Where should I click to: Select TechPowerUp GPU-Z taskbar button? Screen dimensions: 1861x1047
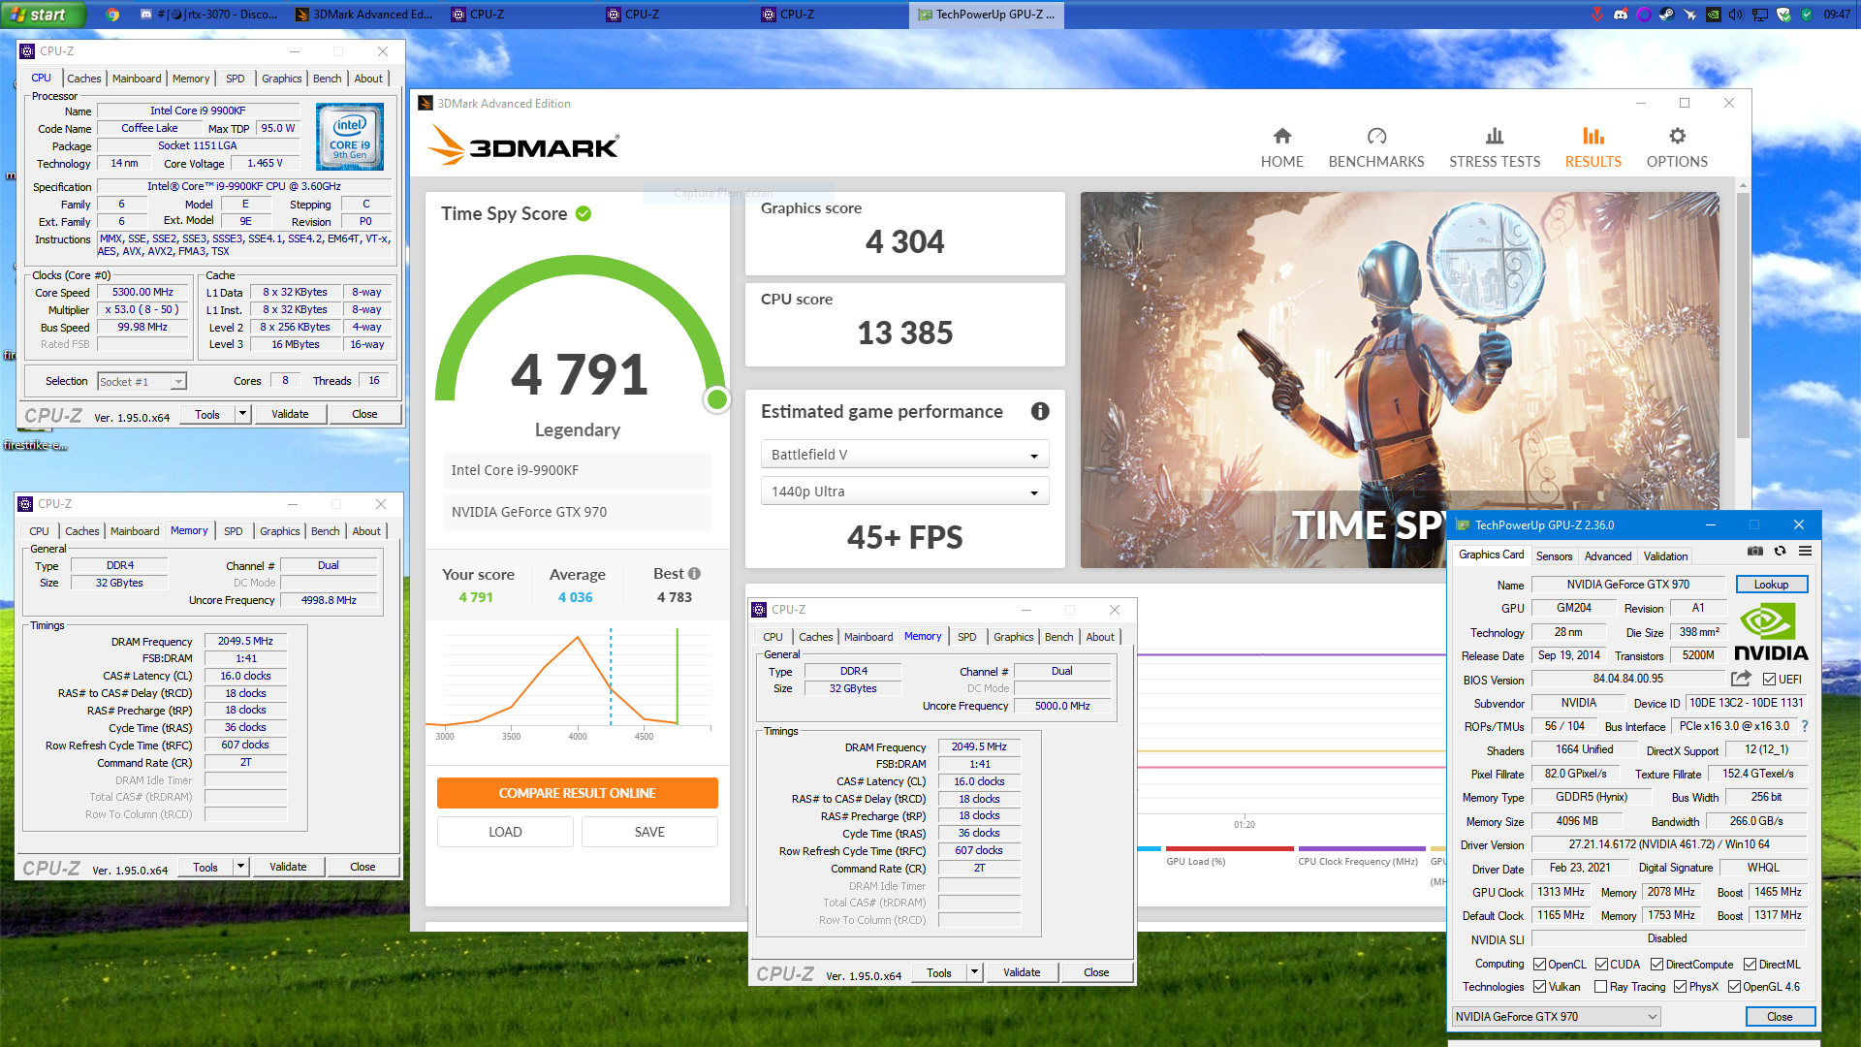[x=987, y=15]
